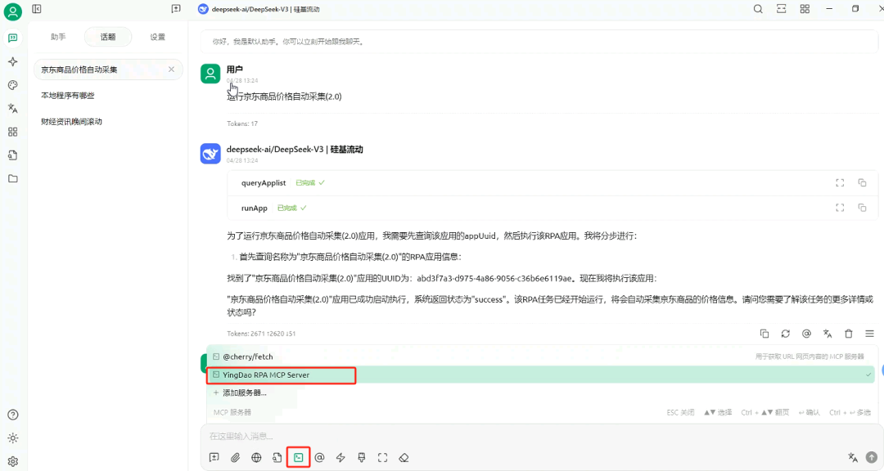Click text 运行京东商品价格自动采集(2.0)

284,96
